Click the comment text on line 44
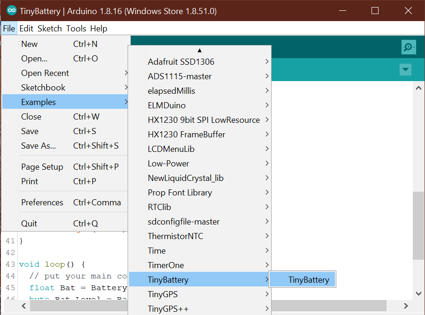425x315 pixels. (x=78, y=276)
